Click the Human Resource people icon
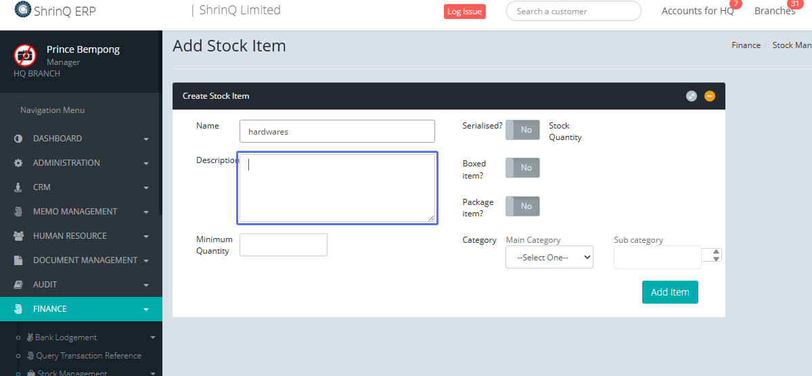812x376 pixels. [18, 236]
